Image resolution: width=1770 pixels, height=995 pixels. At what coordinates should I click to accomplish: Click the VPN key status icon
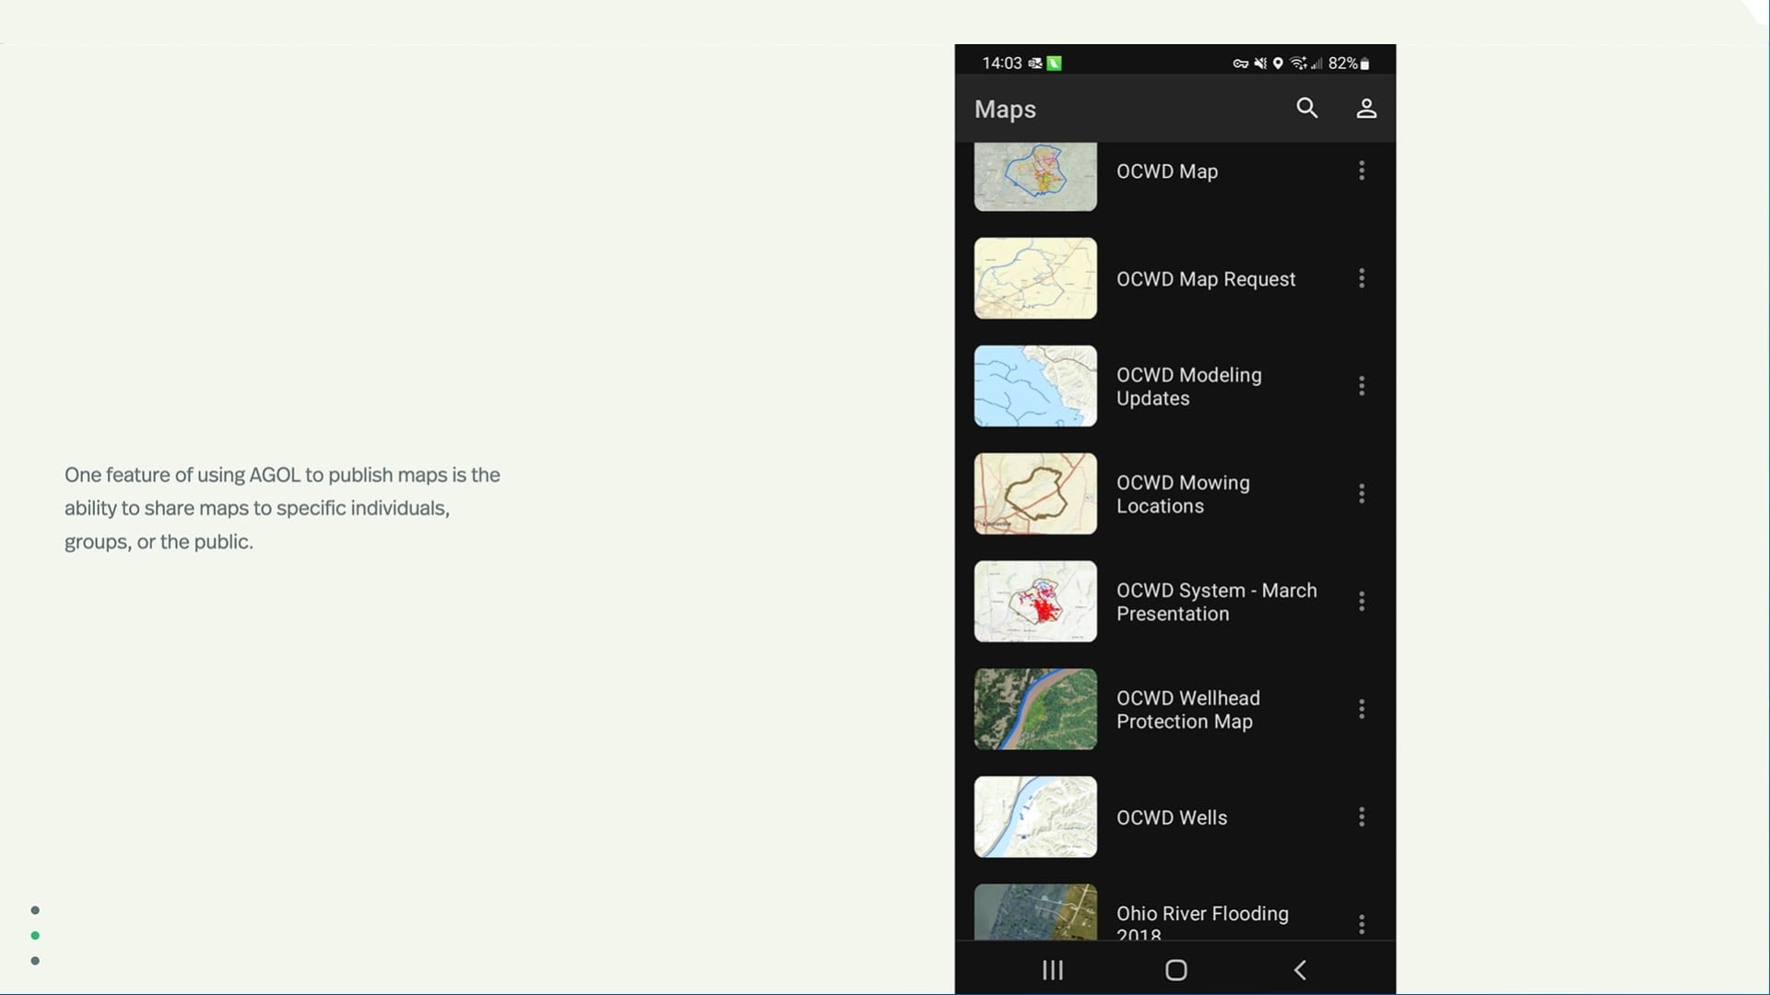pyautogui.click(x=1241, y=64)
